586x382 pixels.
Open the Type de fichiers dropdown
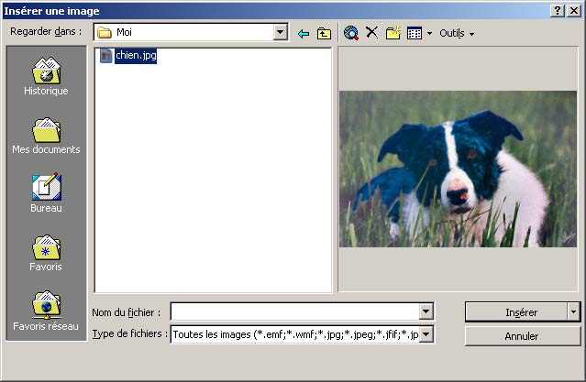pyautogui.click(x=426, y=334)
